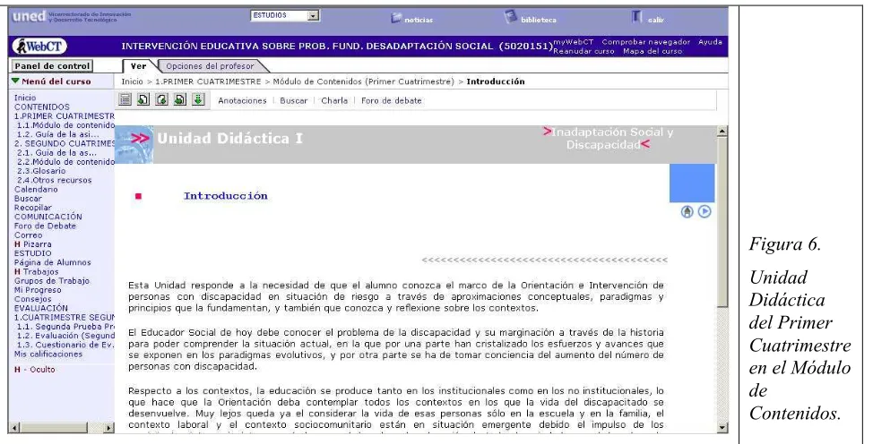Open Foro de debate in action menu
This screenshot has width=873, height=444.
(392, 101)
